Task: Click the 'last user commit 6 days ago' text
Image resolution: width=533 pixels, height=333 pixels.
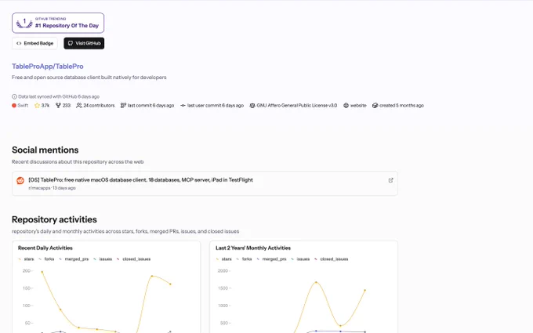Action: (x=216, y=105)
